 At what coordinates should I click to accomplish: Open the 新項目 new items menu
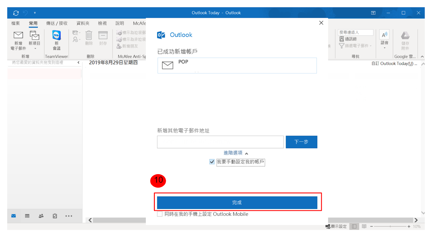[x=35, y=40]
